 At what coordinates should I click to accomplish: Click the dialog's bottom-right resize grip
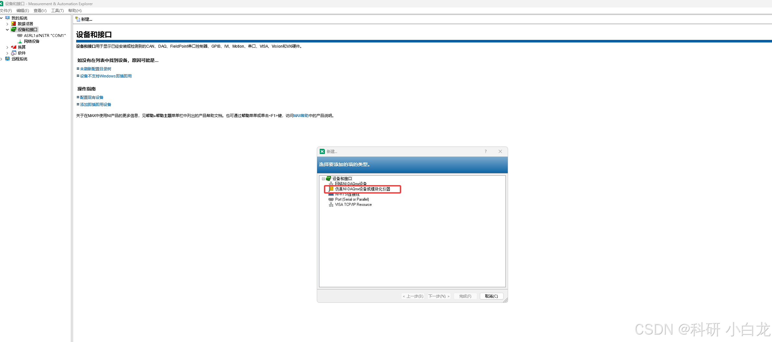505,300
